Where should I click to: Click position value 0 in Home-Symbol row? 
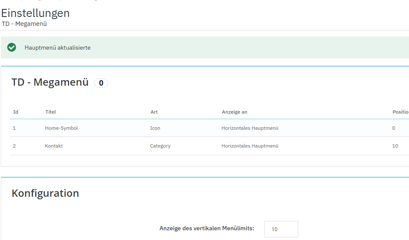coord(394,128)
